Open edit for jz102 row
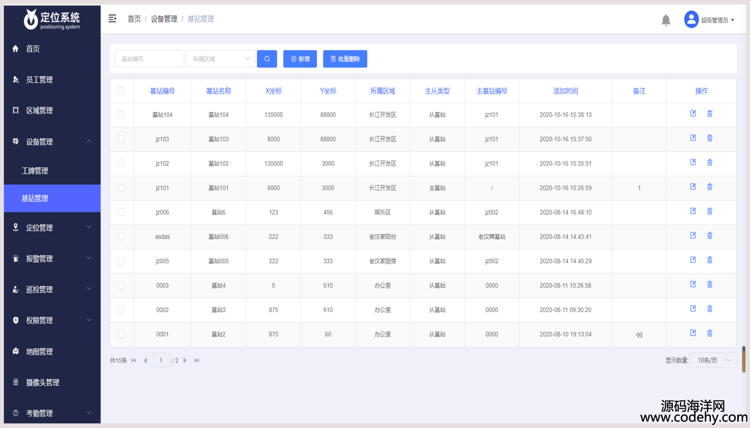750x428 pixels. [693, 162]
